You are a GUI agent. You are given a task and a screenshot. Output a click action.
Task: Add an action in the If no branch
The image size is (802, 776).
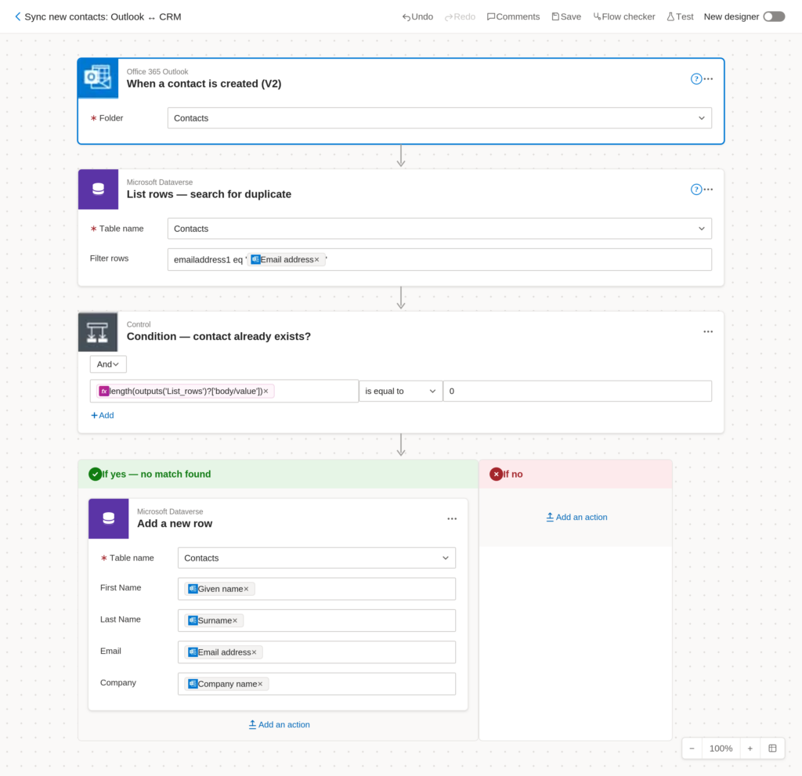(576, 517)
